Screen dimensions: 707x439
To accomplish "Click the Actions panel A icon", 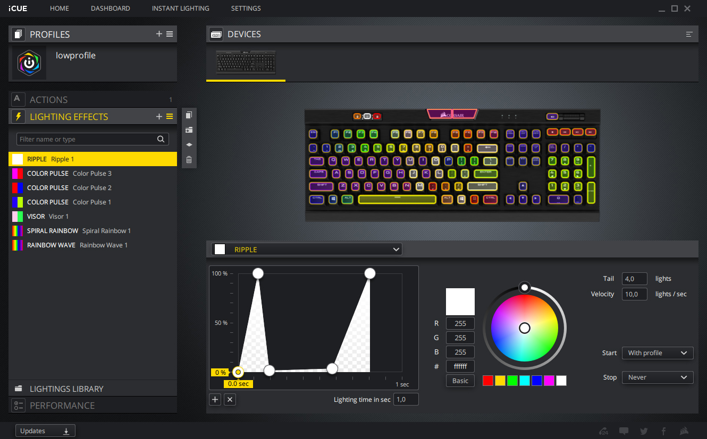I will coord(18,99).
